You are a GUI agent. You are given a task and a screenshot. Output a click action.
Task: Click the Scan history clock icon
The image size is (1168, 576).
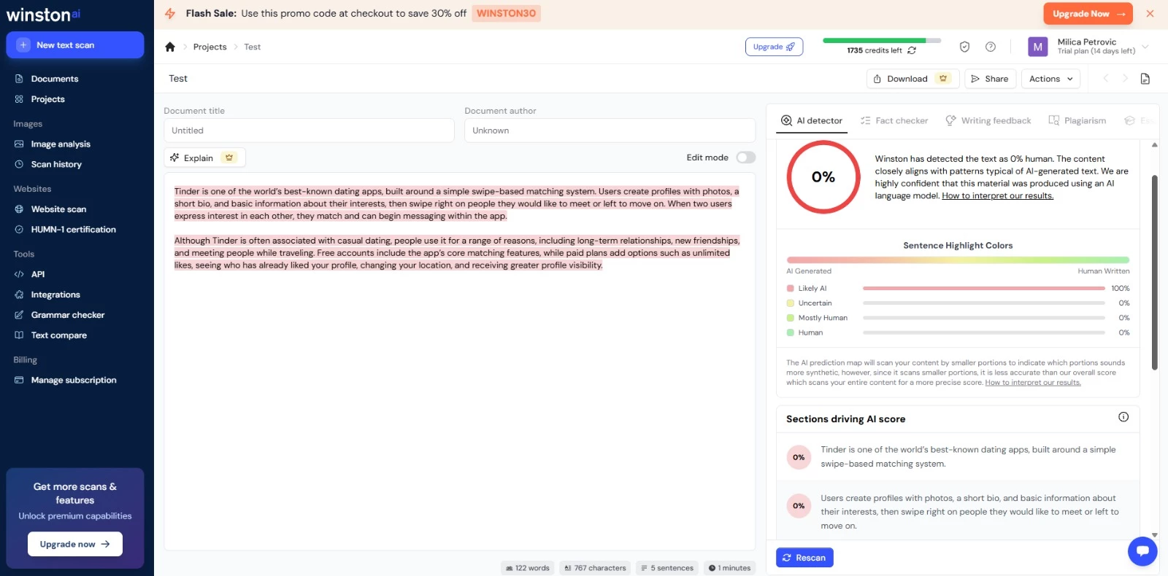tap(19, 165)
